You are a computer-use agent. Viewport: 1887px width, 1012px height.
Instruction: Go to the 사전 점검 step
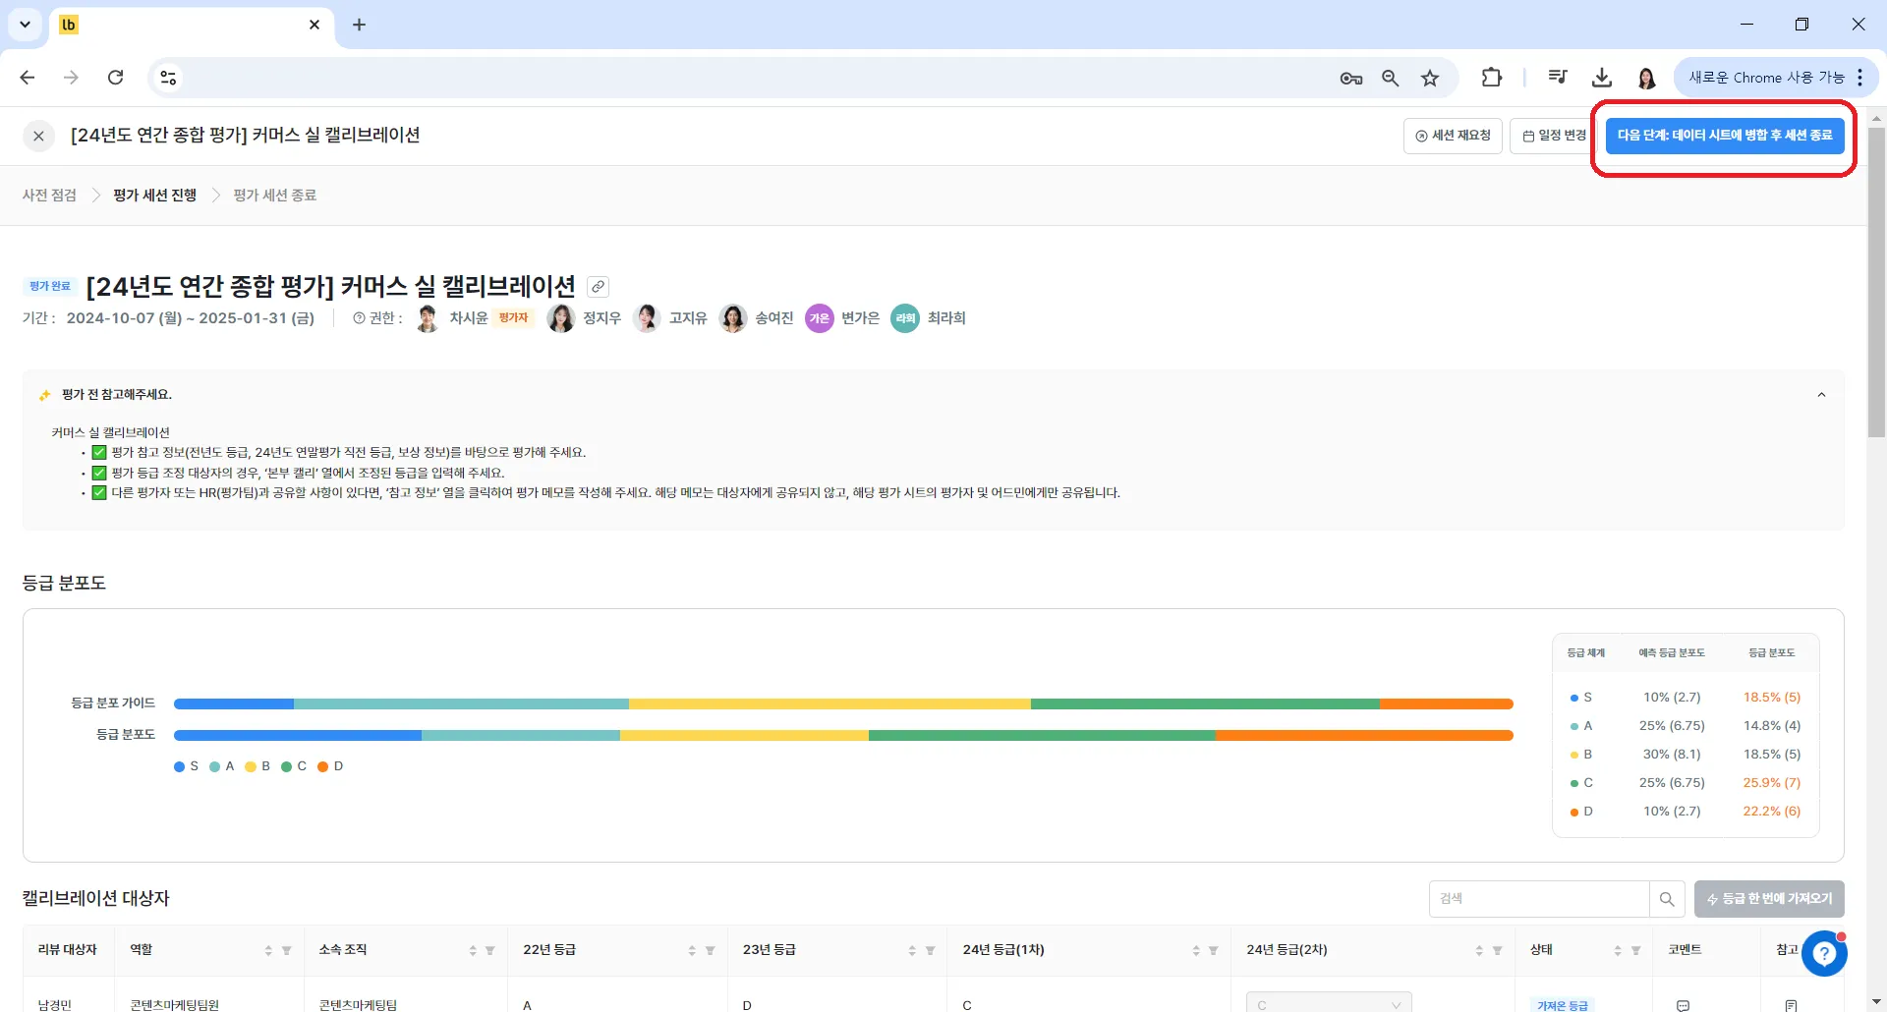click(49, 196)
